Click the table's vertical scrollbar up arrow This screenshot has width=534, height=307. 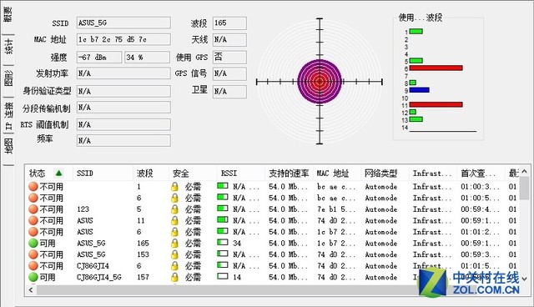click(525, 171)
